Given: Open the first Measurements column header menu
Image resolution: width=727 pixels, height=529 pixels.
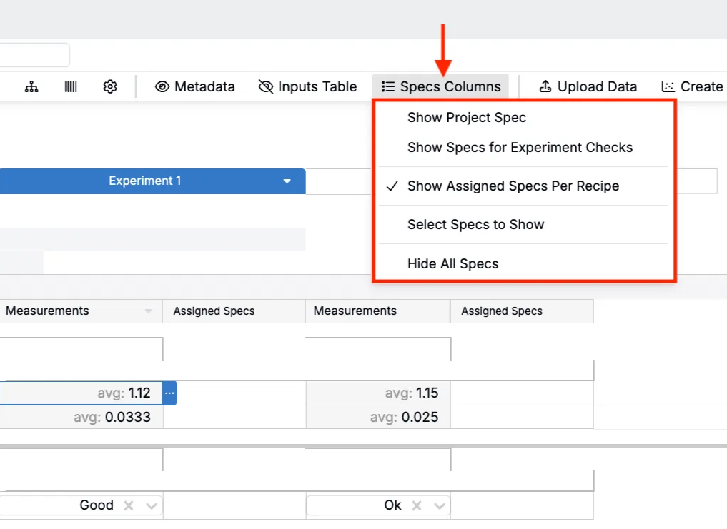Looking at the screenshot, I should 149,311.
